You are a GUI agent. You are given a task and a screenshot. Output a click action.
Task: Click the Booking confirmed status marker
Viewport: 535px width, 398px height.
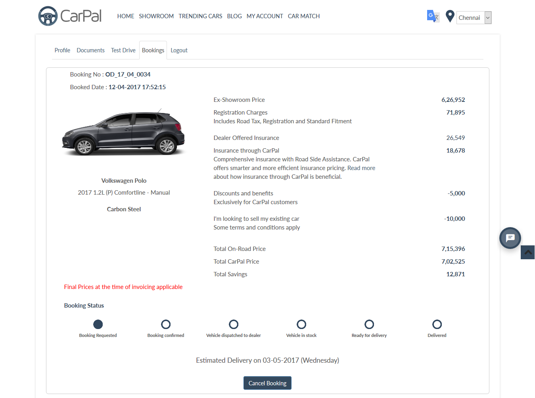pos(166,324)
